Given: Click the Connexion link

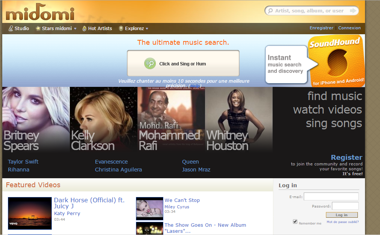Looking at the screenshot, I should [350, 28].
